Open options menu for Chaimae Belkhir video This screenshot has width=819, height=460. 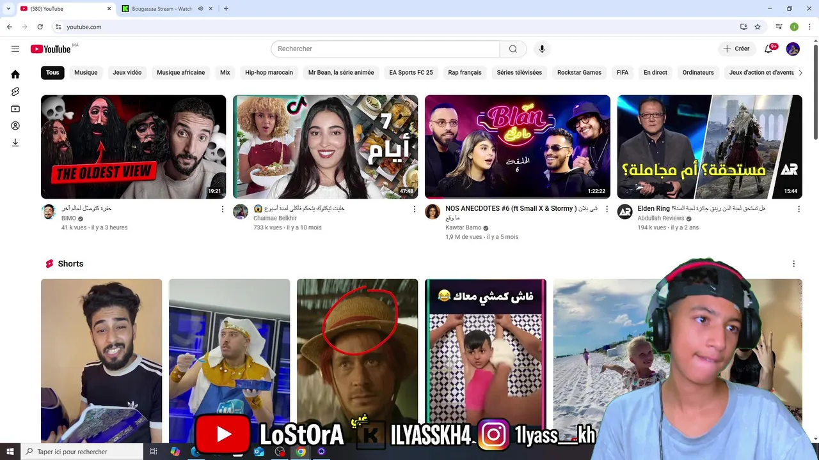coord(415,209)
